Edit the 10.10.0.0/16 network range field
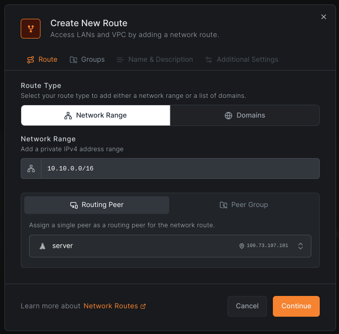 click(180, 168)
